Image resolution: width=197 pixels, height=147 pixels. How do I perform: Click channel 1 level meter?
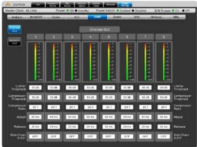click(x=36, y=61)
